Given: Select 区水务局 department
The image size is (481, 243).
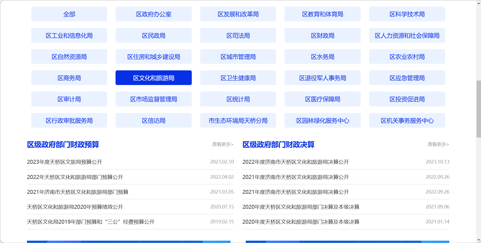Looking at the screenshot, I should pos(323,56).
